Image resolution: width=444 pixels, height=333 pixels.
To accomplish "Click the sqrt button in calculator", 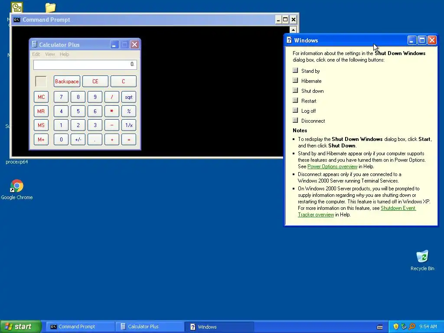I will tap(129, 97).
